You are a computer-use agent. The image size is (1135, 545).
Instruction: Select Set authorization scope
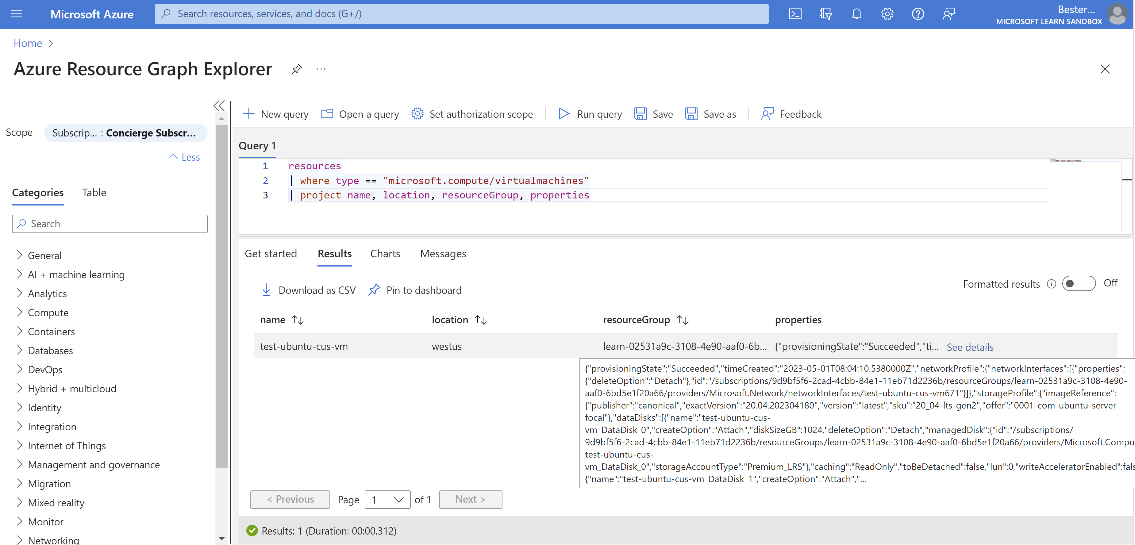[x=472, y=114]
